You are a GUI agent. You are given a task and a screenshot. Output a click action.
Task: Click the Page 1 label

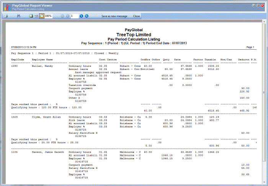[x=250, y=47]
